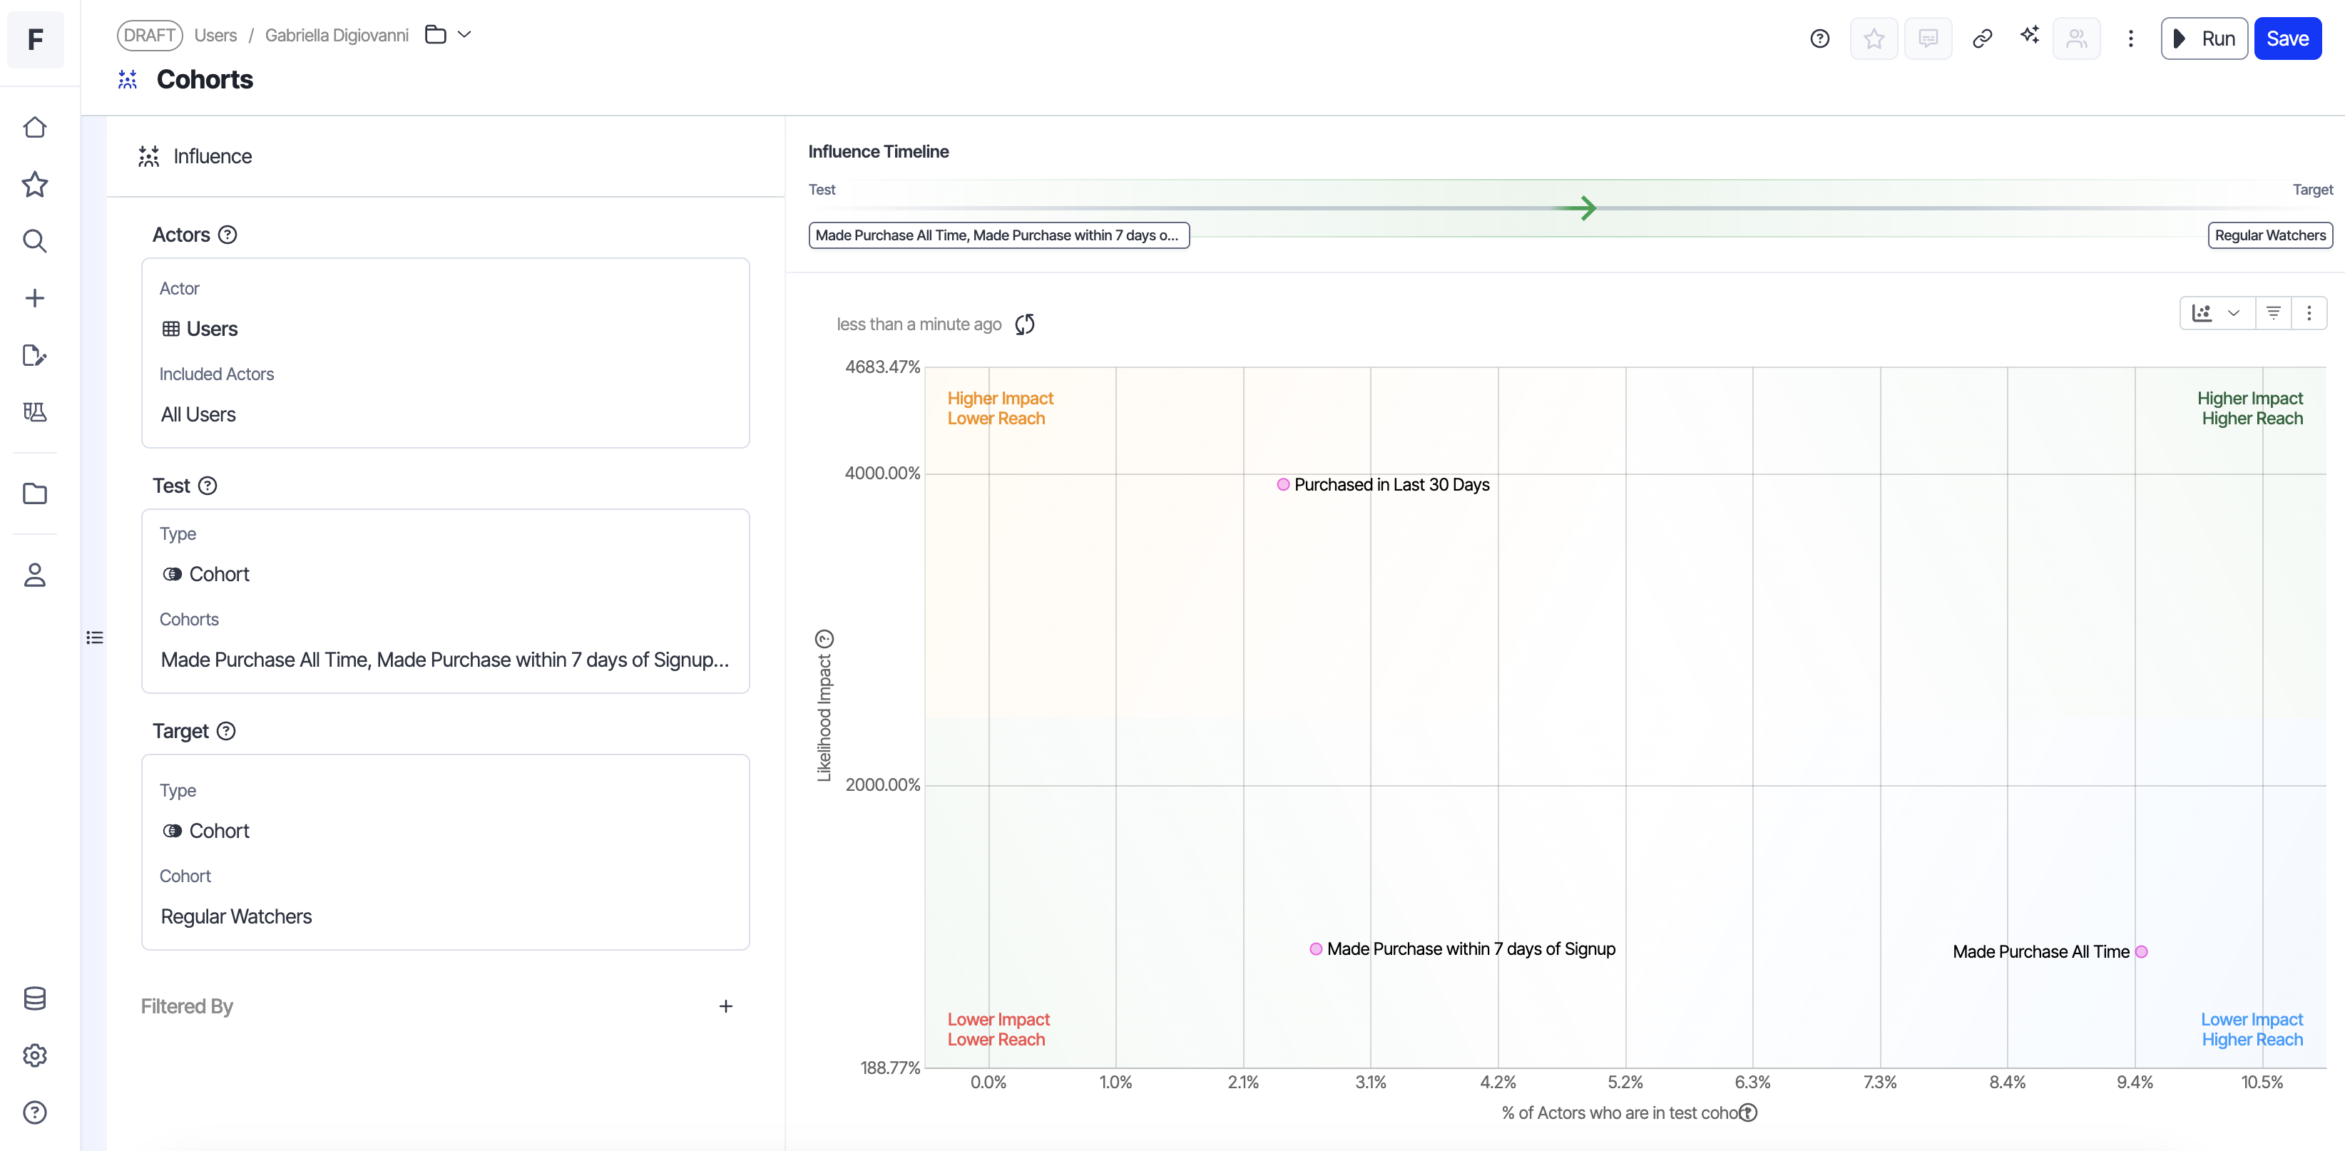Add a filter with Filtered By plus
This screenshot has width=2345, height=1151.
(x=725, y=1006)
